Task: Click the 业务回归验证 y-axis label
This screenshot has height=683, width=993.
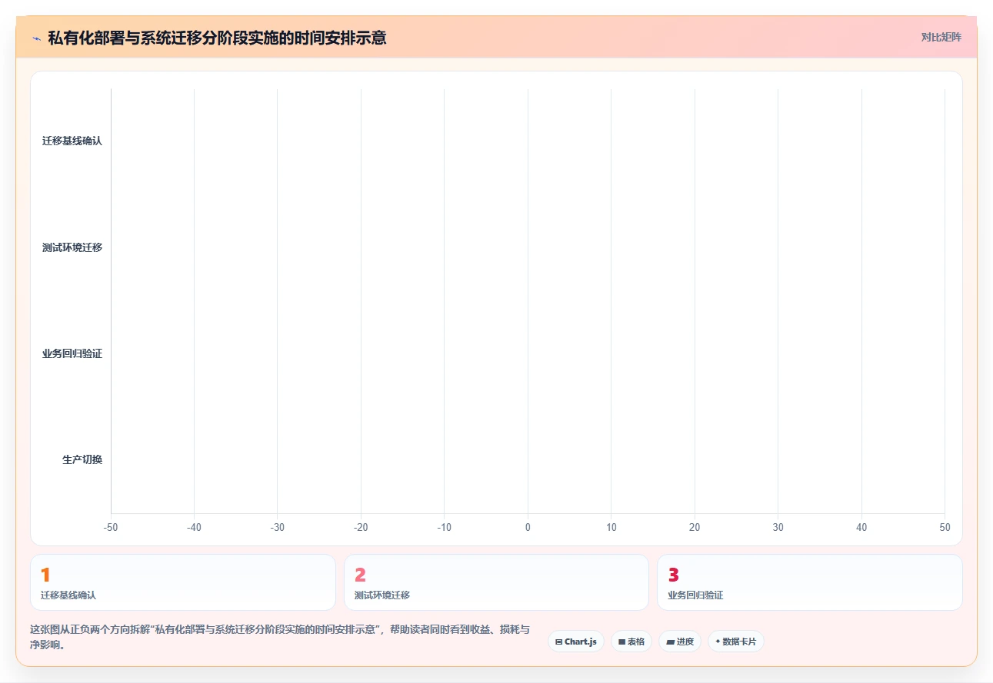Action: click(x=72, y=354)
